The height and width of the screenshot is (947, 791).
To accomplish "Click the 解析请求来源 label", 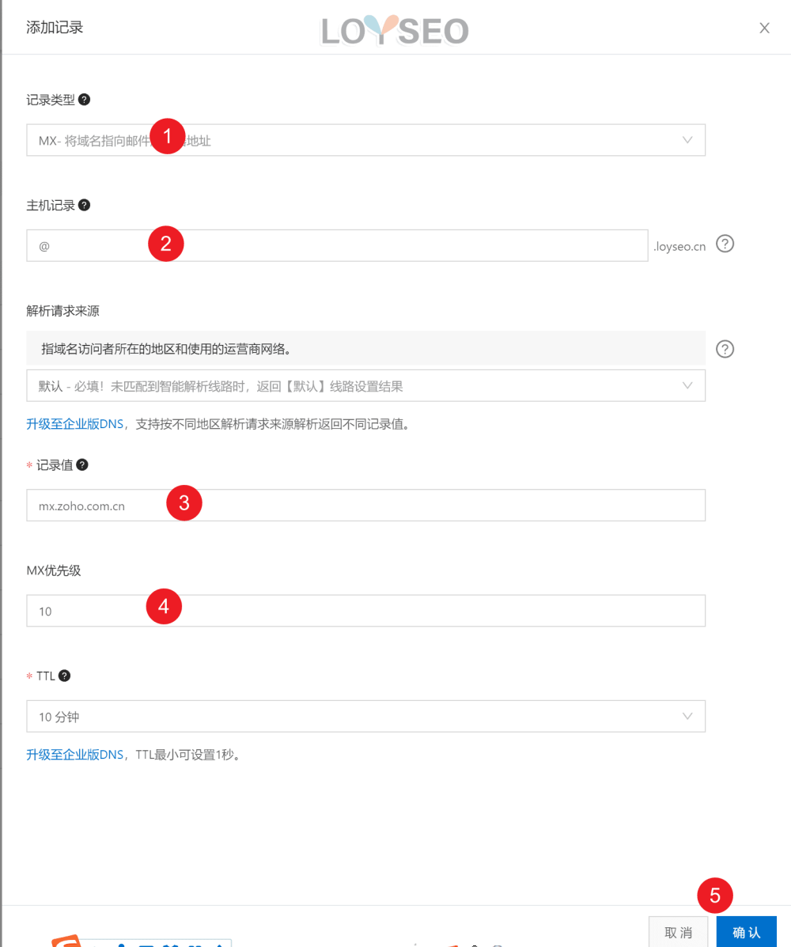I will coord(62,311).
